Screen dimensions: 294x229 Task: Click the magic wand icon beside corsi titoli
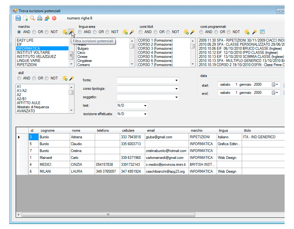(x=193, y=32)
